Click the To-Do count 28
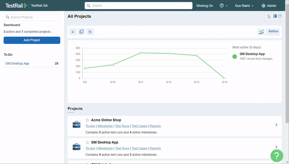 click(57, 63)
